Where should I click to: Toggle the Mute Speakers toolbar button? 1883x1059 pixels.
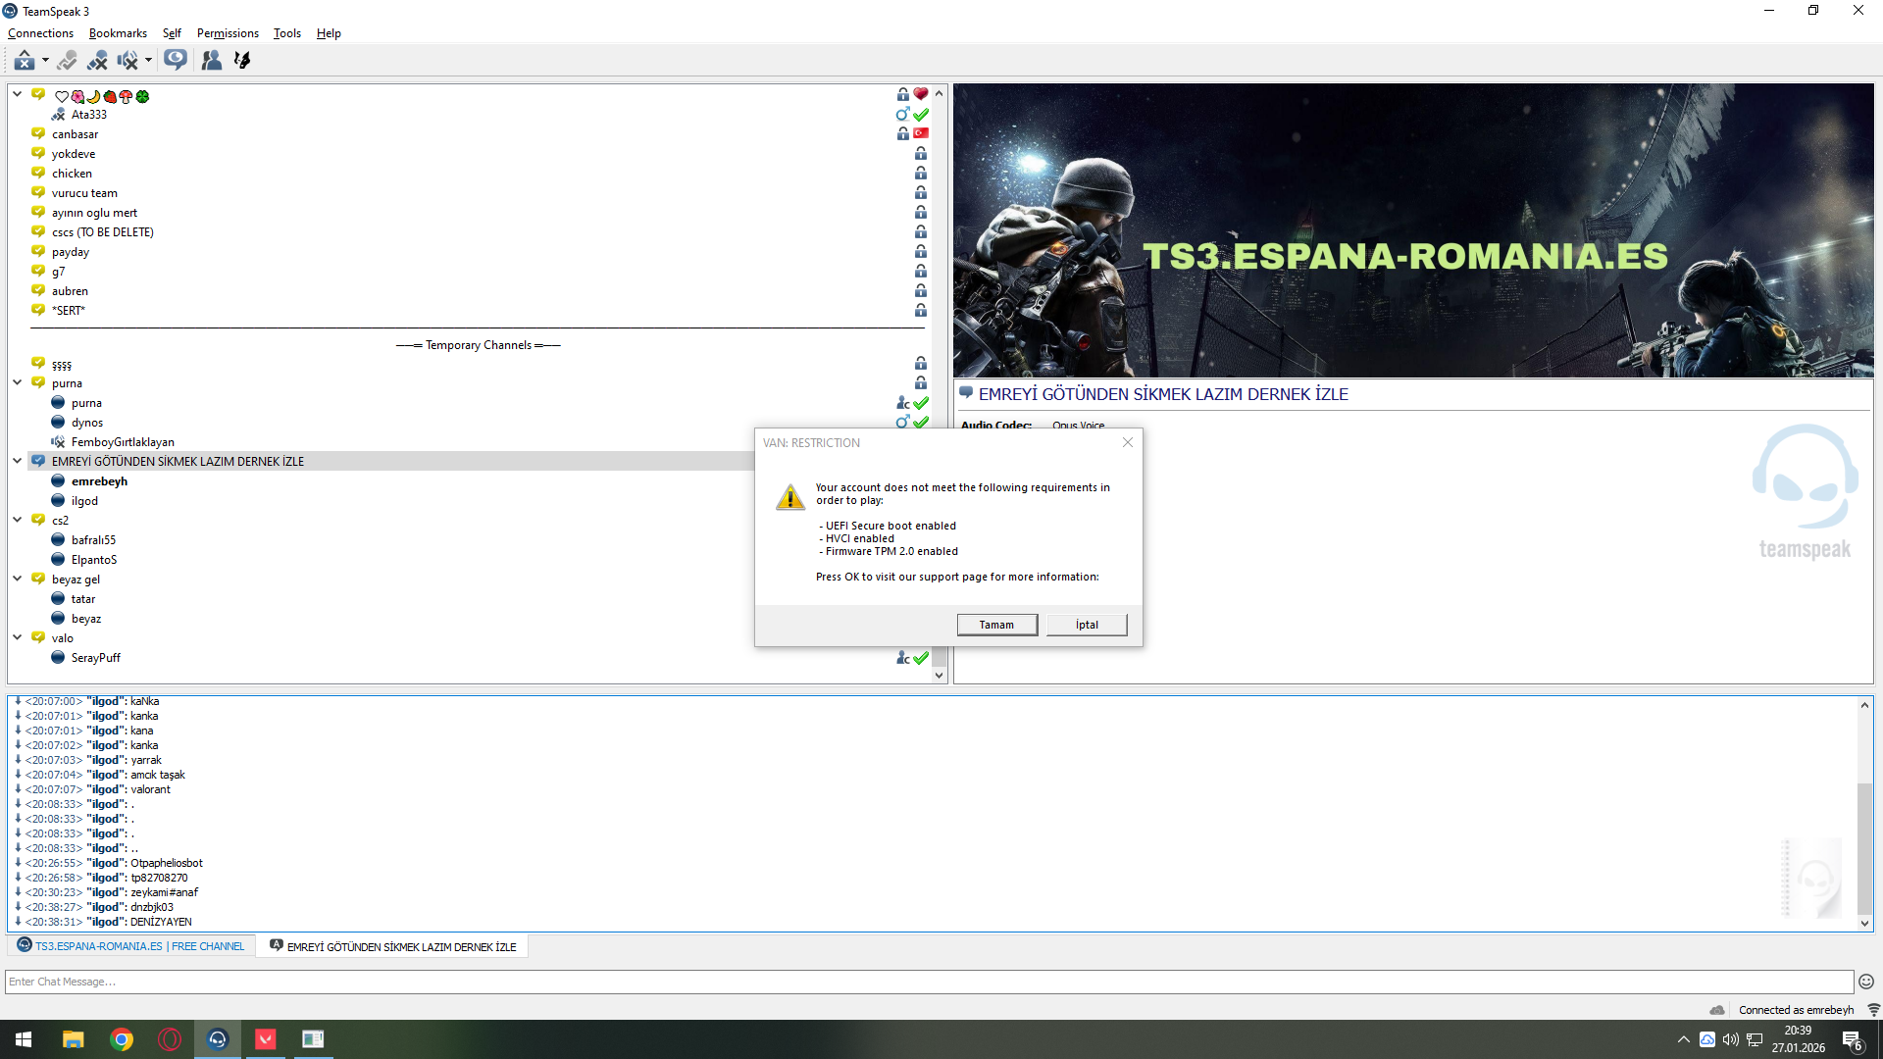pyautogui.click(x=127, y=61)
